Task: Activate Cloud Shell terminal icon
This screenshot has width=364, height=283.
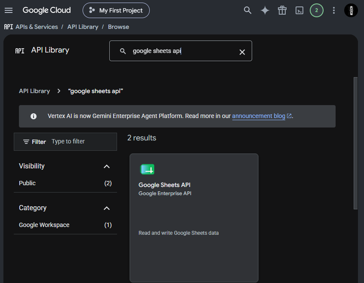Action: click(299, 10)
